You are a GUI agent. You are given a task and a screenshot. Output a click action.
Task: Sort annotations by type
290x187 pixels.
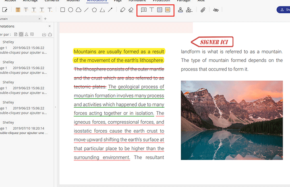[x=32, y=34]
